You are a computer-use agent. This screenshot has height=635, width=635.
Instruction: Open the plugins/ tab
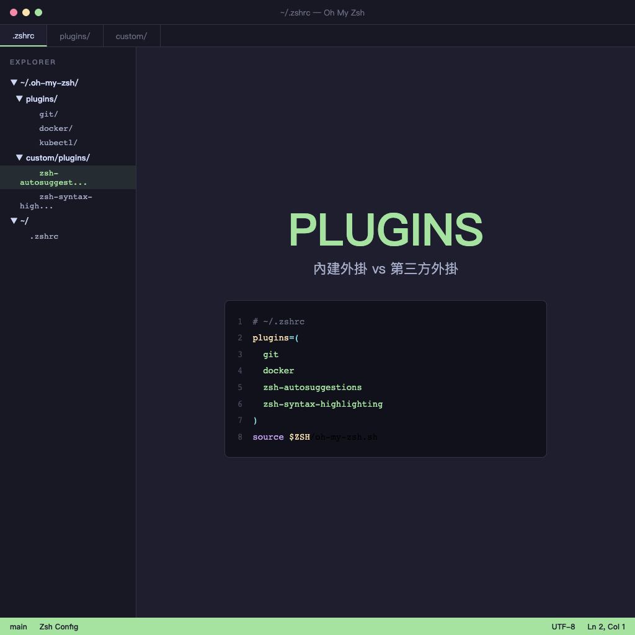[x=74, y=36]
